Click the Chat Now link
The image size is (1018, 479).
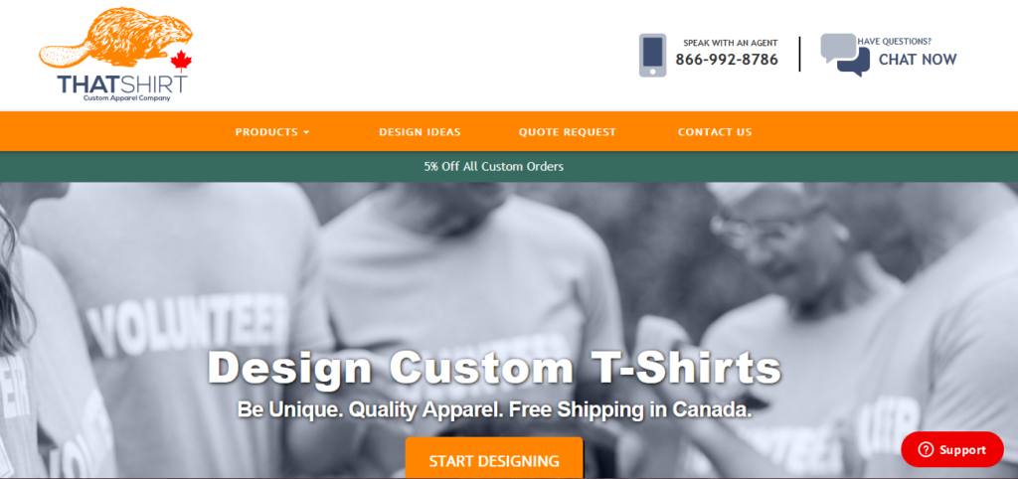coord(918,59)
